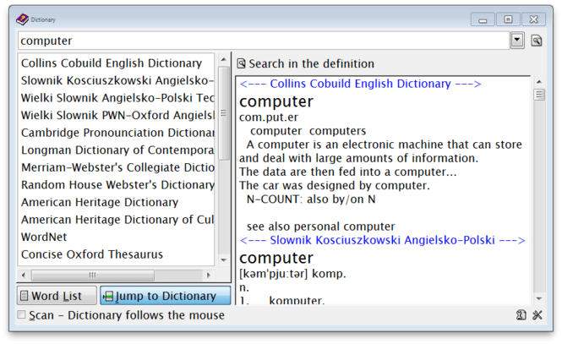Click the search icon beside the word field
The height and width of the screenshot is (344, 562).
536,41
